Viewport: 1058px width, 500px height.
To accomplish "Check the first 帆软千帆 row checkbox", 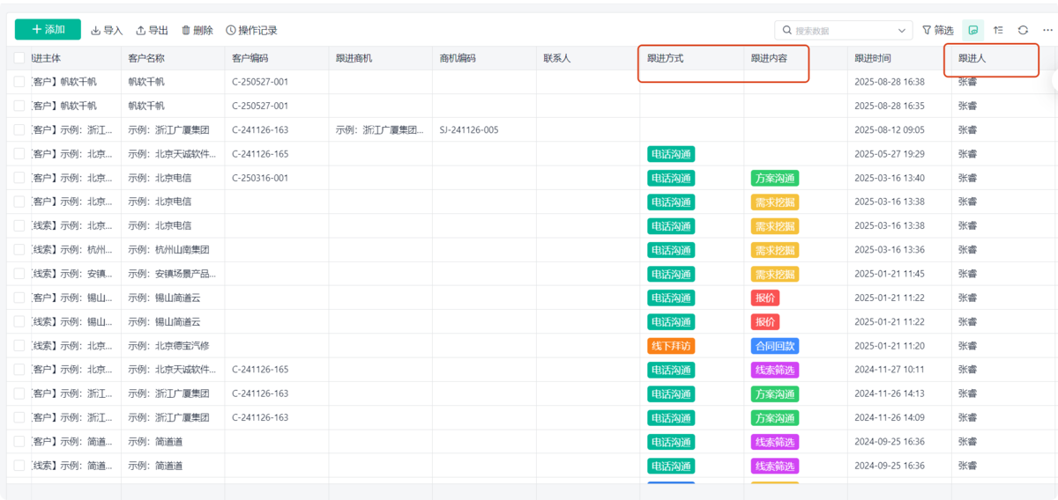I will [x=19, y=82].
